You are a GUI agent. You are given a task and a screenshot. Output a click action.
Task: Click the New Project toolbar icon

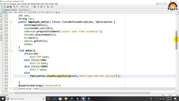[x=5, y=7]
